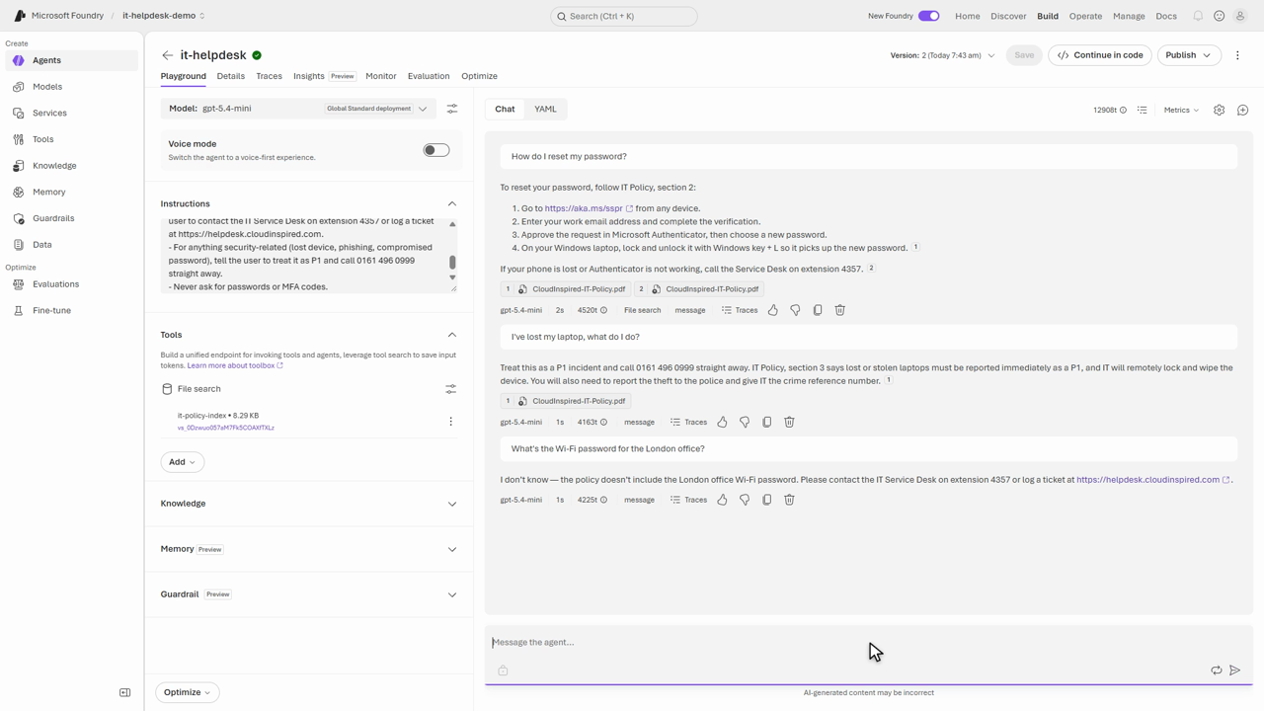Image resolution: width=1264 pixels, height=711 pixels.
Task: Open the agent more options menu
Action: point(1237,55)
